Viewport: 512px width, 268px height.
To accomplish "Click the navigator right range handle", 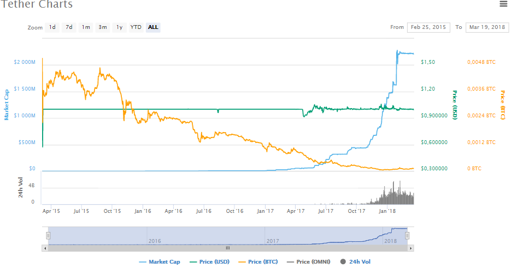I will click(407, 235).
